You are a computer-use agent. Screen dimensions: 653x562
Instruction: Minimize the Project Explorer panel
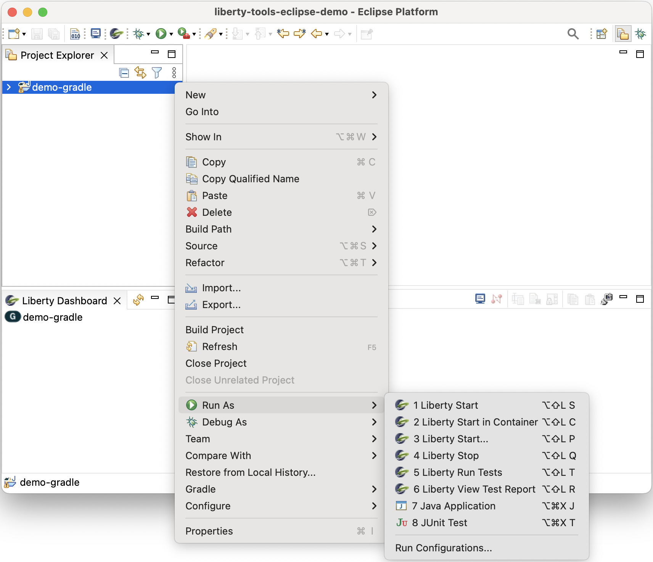155,52
